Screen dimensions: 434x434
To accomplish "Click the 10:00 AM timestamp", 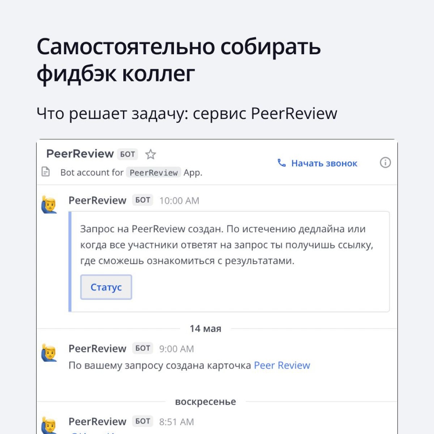I will tap(179, 201).
